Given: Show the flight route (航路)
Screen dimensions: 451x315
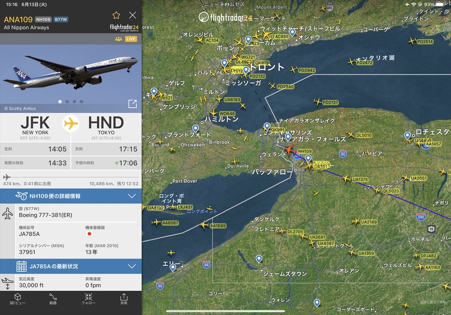Looking at the screenshot, I should (x=53, y=299).
